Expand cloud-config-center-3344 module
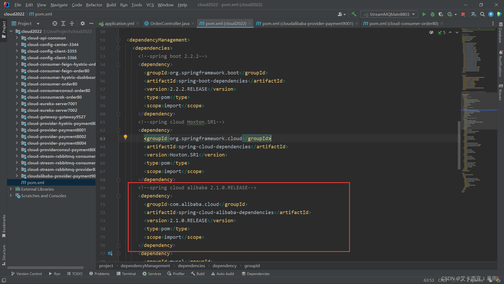 17,44
